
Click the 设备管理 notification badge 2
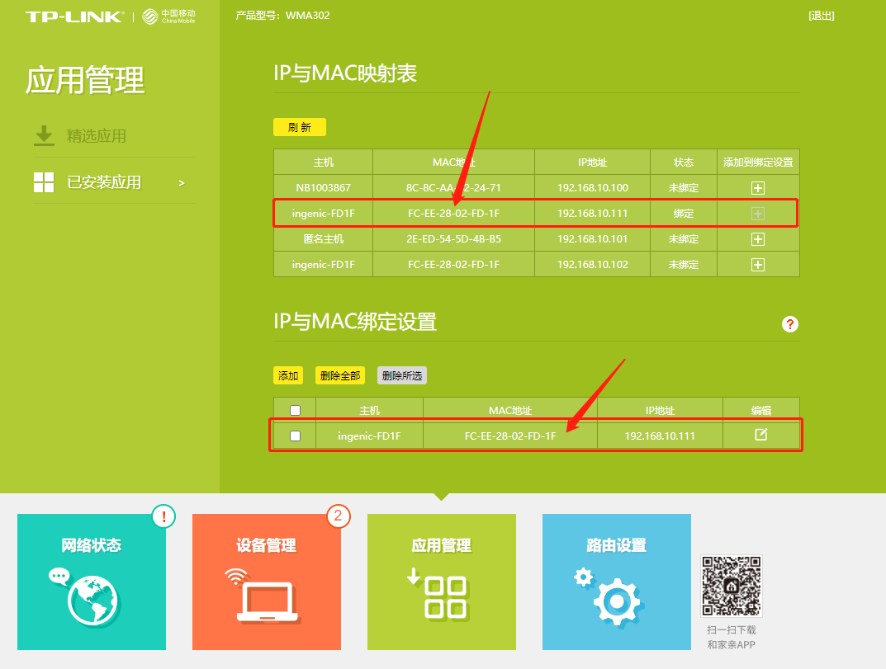[339, 516]
